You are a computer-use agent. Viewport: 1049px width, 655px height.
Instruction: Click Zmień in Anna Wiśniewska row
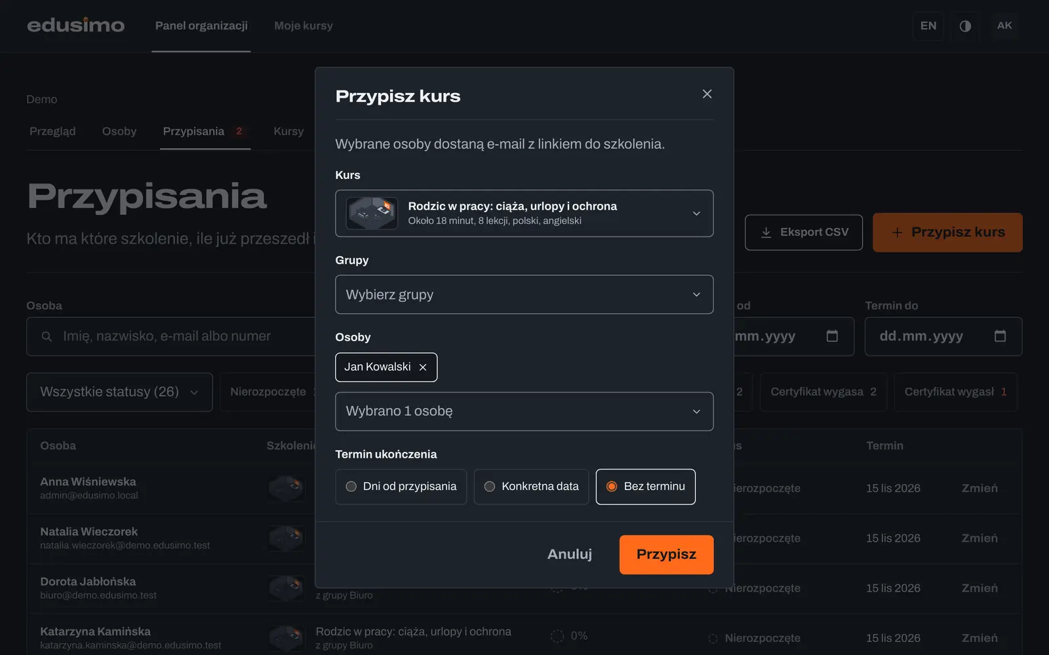pos(980,489)
